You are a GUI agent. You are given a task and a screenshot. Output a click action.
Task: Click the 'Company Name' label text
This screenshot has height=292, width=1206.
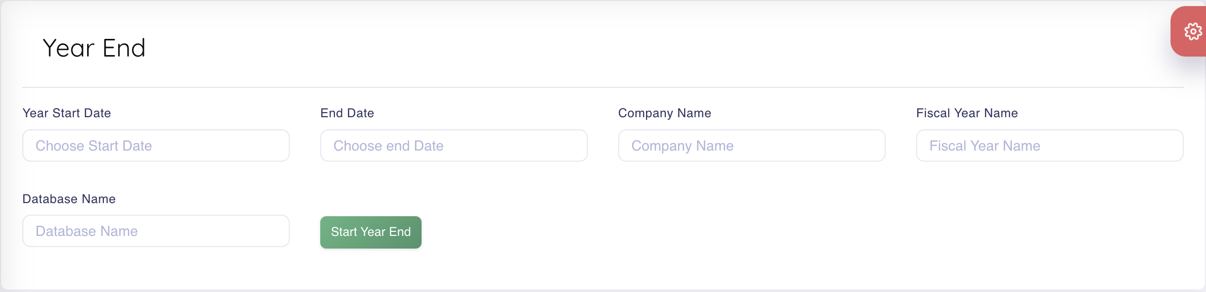point(664,113)
